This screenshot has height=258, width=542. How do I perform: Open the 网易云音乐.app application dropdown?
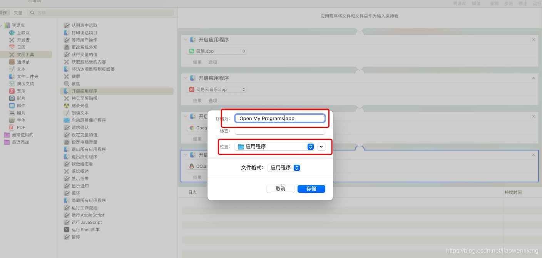pos(216,89)
